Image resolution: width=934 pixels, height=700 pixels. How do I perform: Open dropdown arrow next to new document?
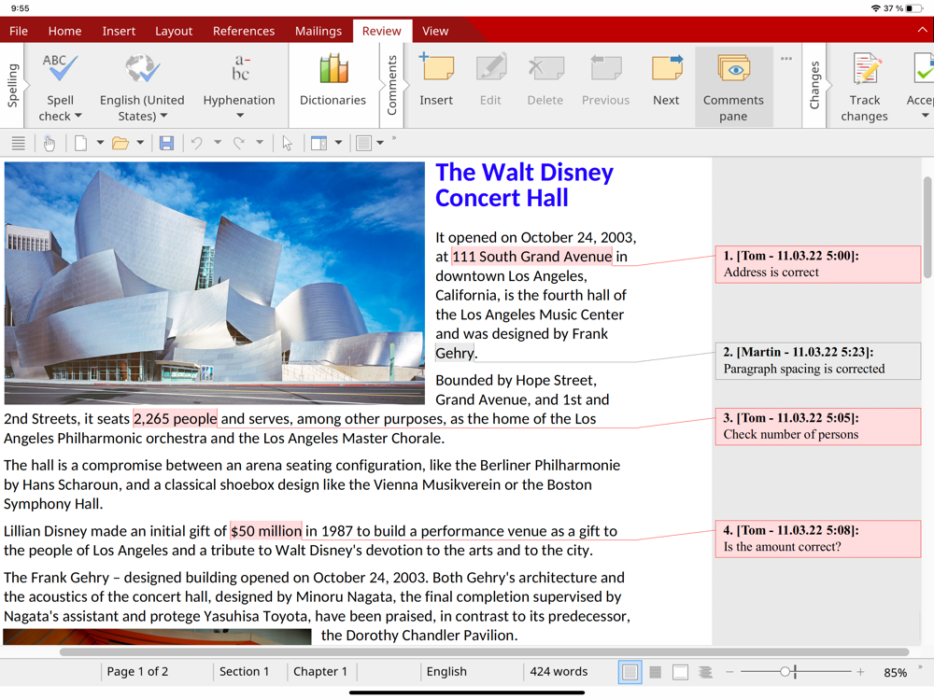[x=100, y=144]
